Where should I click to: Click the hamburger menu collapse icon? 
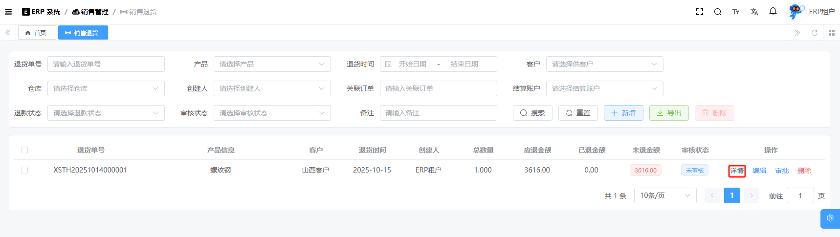click(8, 12)
